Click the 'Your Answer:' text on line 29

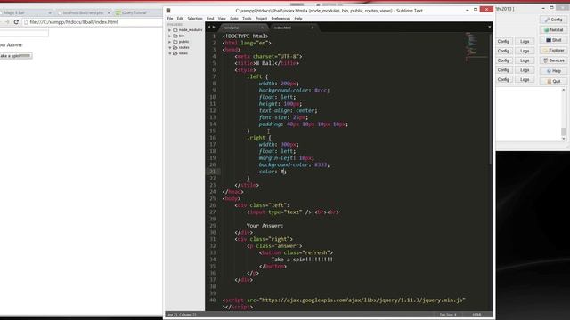coord(265,226)
